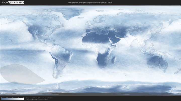Click the 'Resolution: 0.1 degrees' text

[x=44, y=99]
